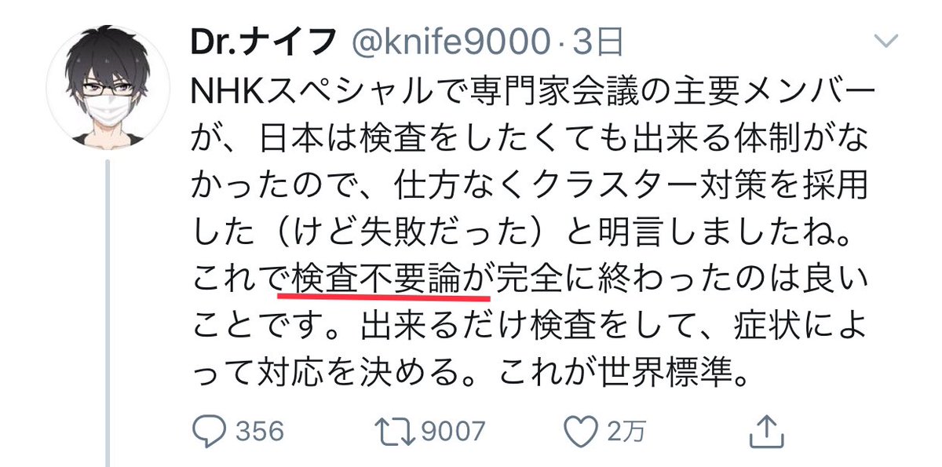Open the tweet options chevron menu
The width and height of the screenshot is (942, 467).
pyautogui.click(x=886, y=41)
